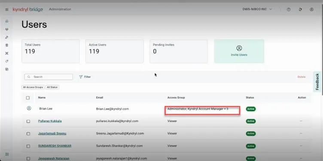Open SUNDARESH SHANKAR user link

[x=55, y=146]
